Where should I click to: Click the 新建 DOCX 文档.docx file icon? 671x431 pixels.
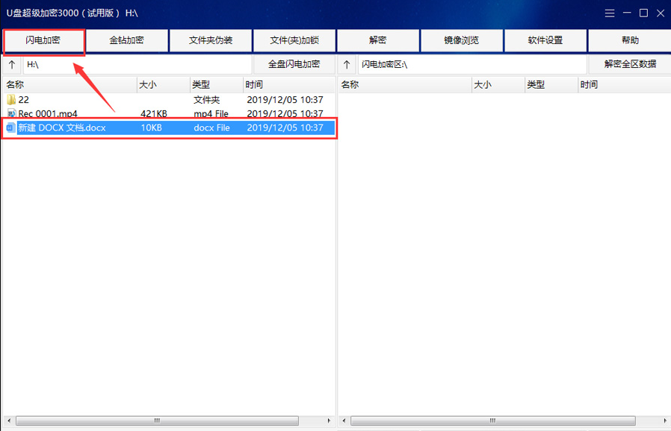[10, 128]
